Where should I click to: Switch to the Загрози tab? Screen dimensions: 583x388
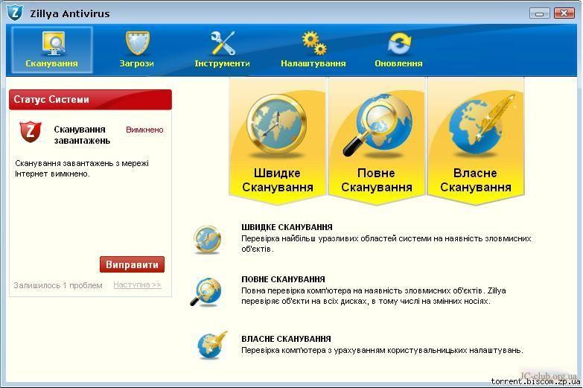coord(136,49)
